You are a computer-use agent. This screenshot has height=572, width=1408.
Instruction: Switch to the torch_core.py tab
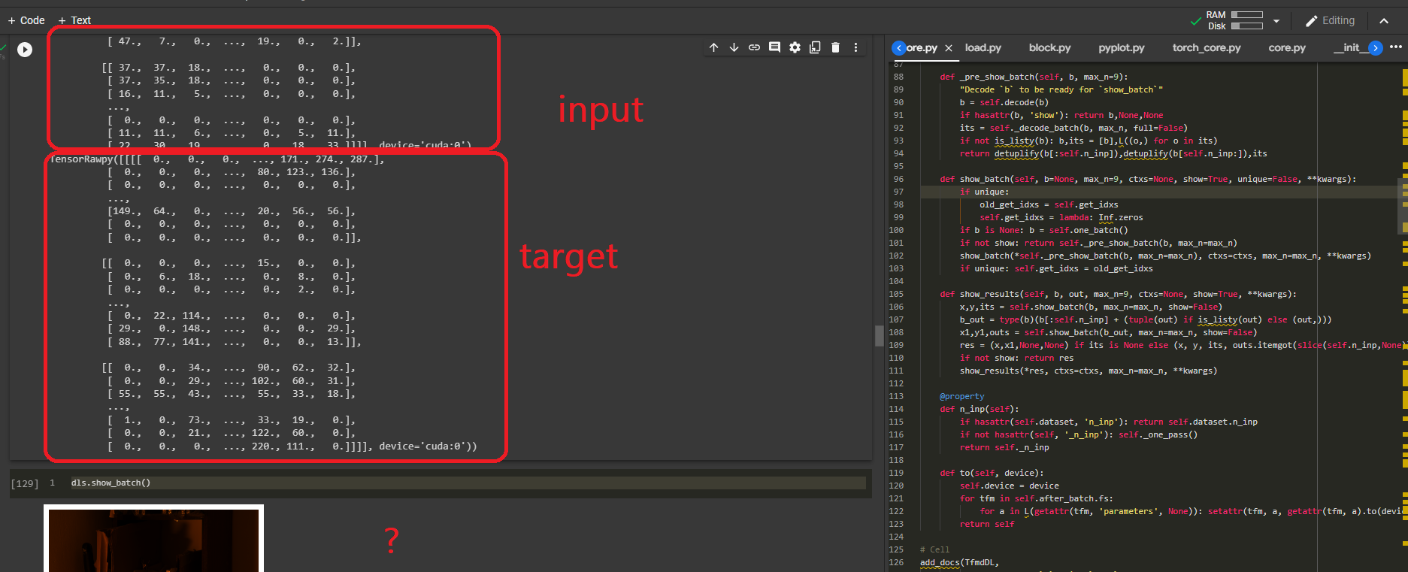pos(1206,47)
